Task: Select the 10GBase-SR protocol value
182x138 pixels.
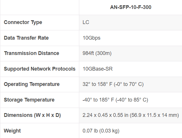Action: (x=98, y=69)
